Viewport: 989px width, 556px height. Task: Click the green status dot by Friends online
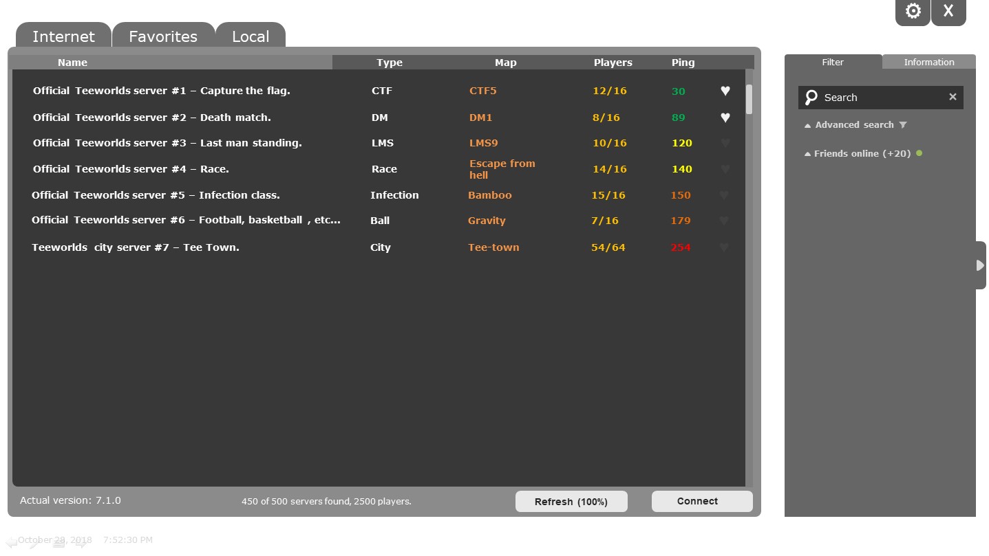click(919, 153)
